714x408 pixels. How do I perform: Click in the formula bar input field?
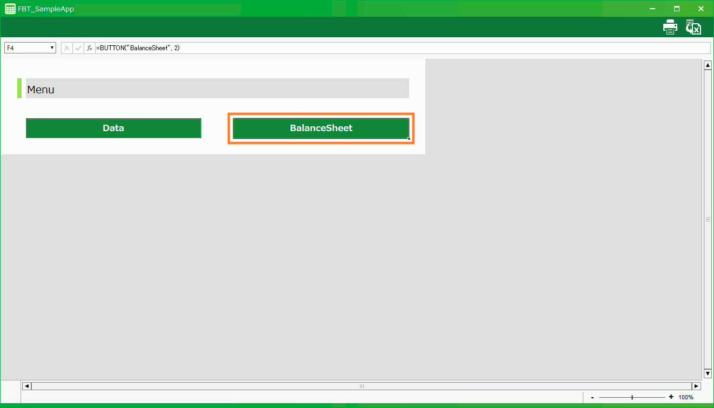(x=399, y=48)
